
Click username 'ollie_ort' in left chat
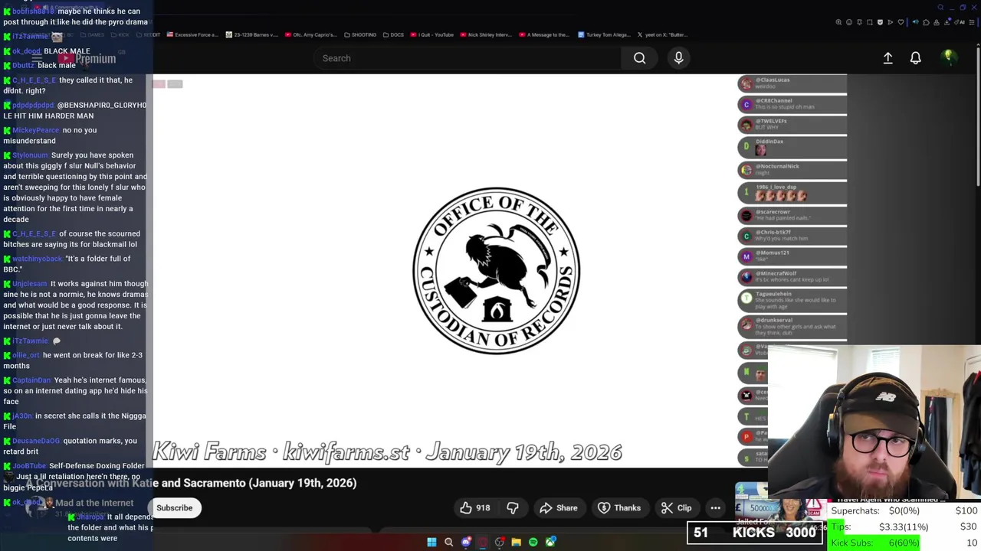[x=25, y=355]
